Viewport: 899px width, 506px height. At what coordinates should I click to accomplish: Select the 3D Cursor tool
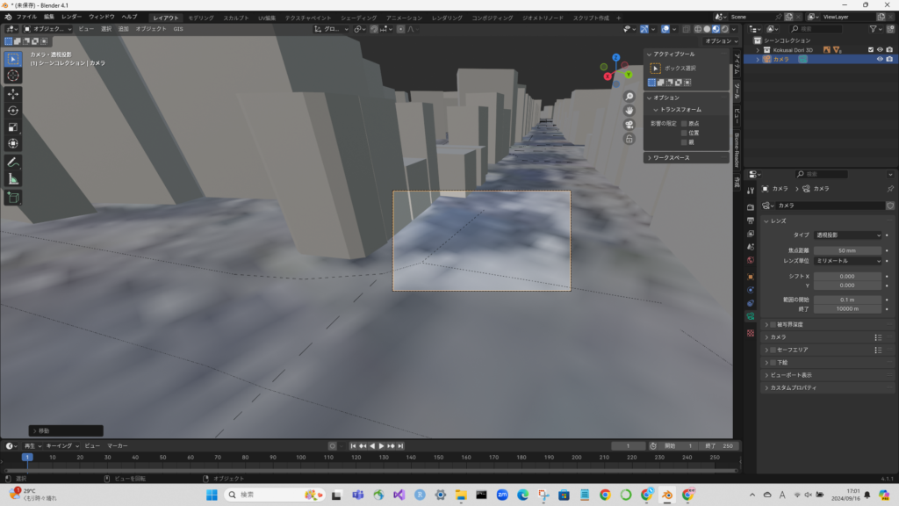click(x=13, y=76)
